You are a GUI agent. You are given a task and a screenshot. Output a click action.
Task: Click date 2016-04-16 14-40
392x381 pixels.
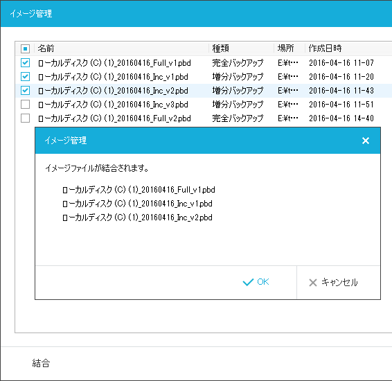(x=341, y=118)
